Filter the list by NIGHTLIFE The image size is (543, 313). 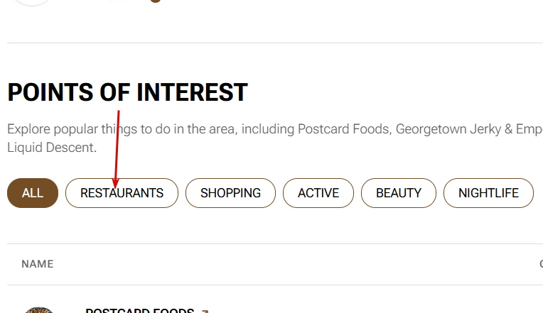coord(488,193)
